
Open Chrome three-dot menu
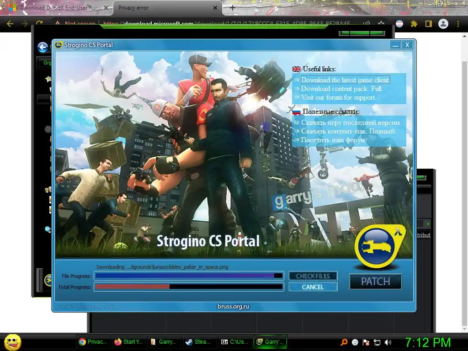click(x=458, y=24)
